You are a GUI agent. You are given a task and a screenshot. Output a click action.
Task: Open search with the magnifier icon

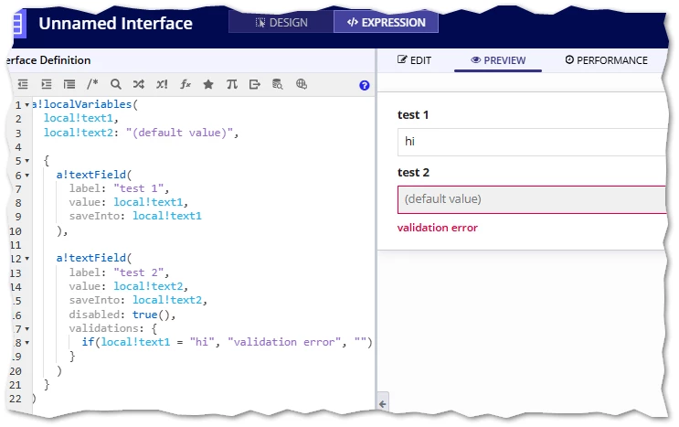point(116,84)
